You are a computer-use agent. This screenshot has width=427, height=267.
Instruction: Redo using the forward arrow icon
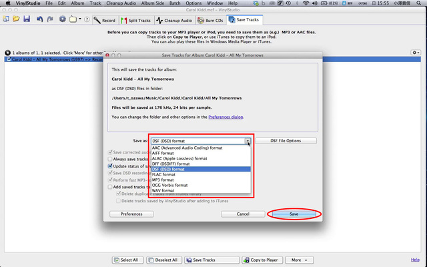(50, 19)
